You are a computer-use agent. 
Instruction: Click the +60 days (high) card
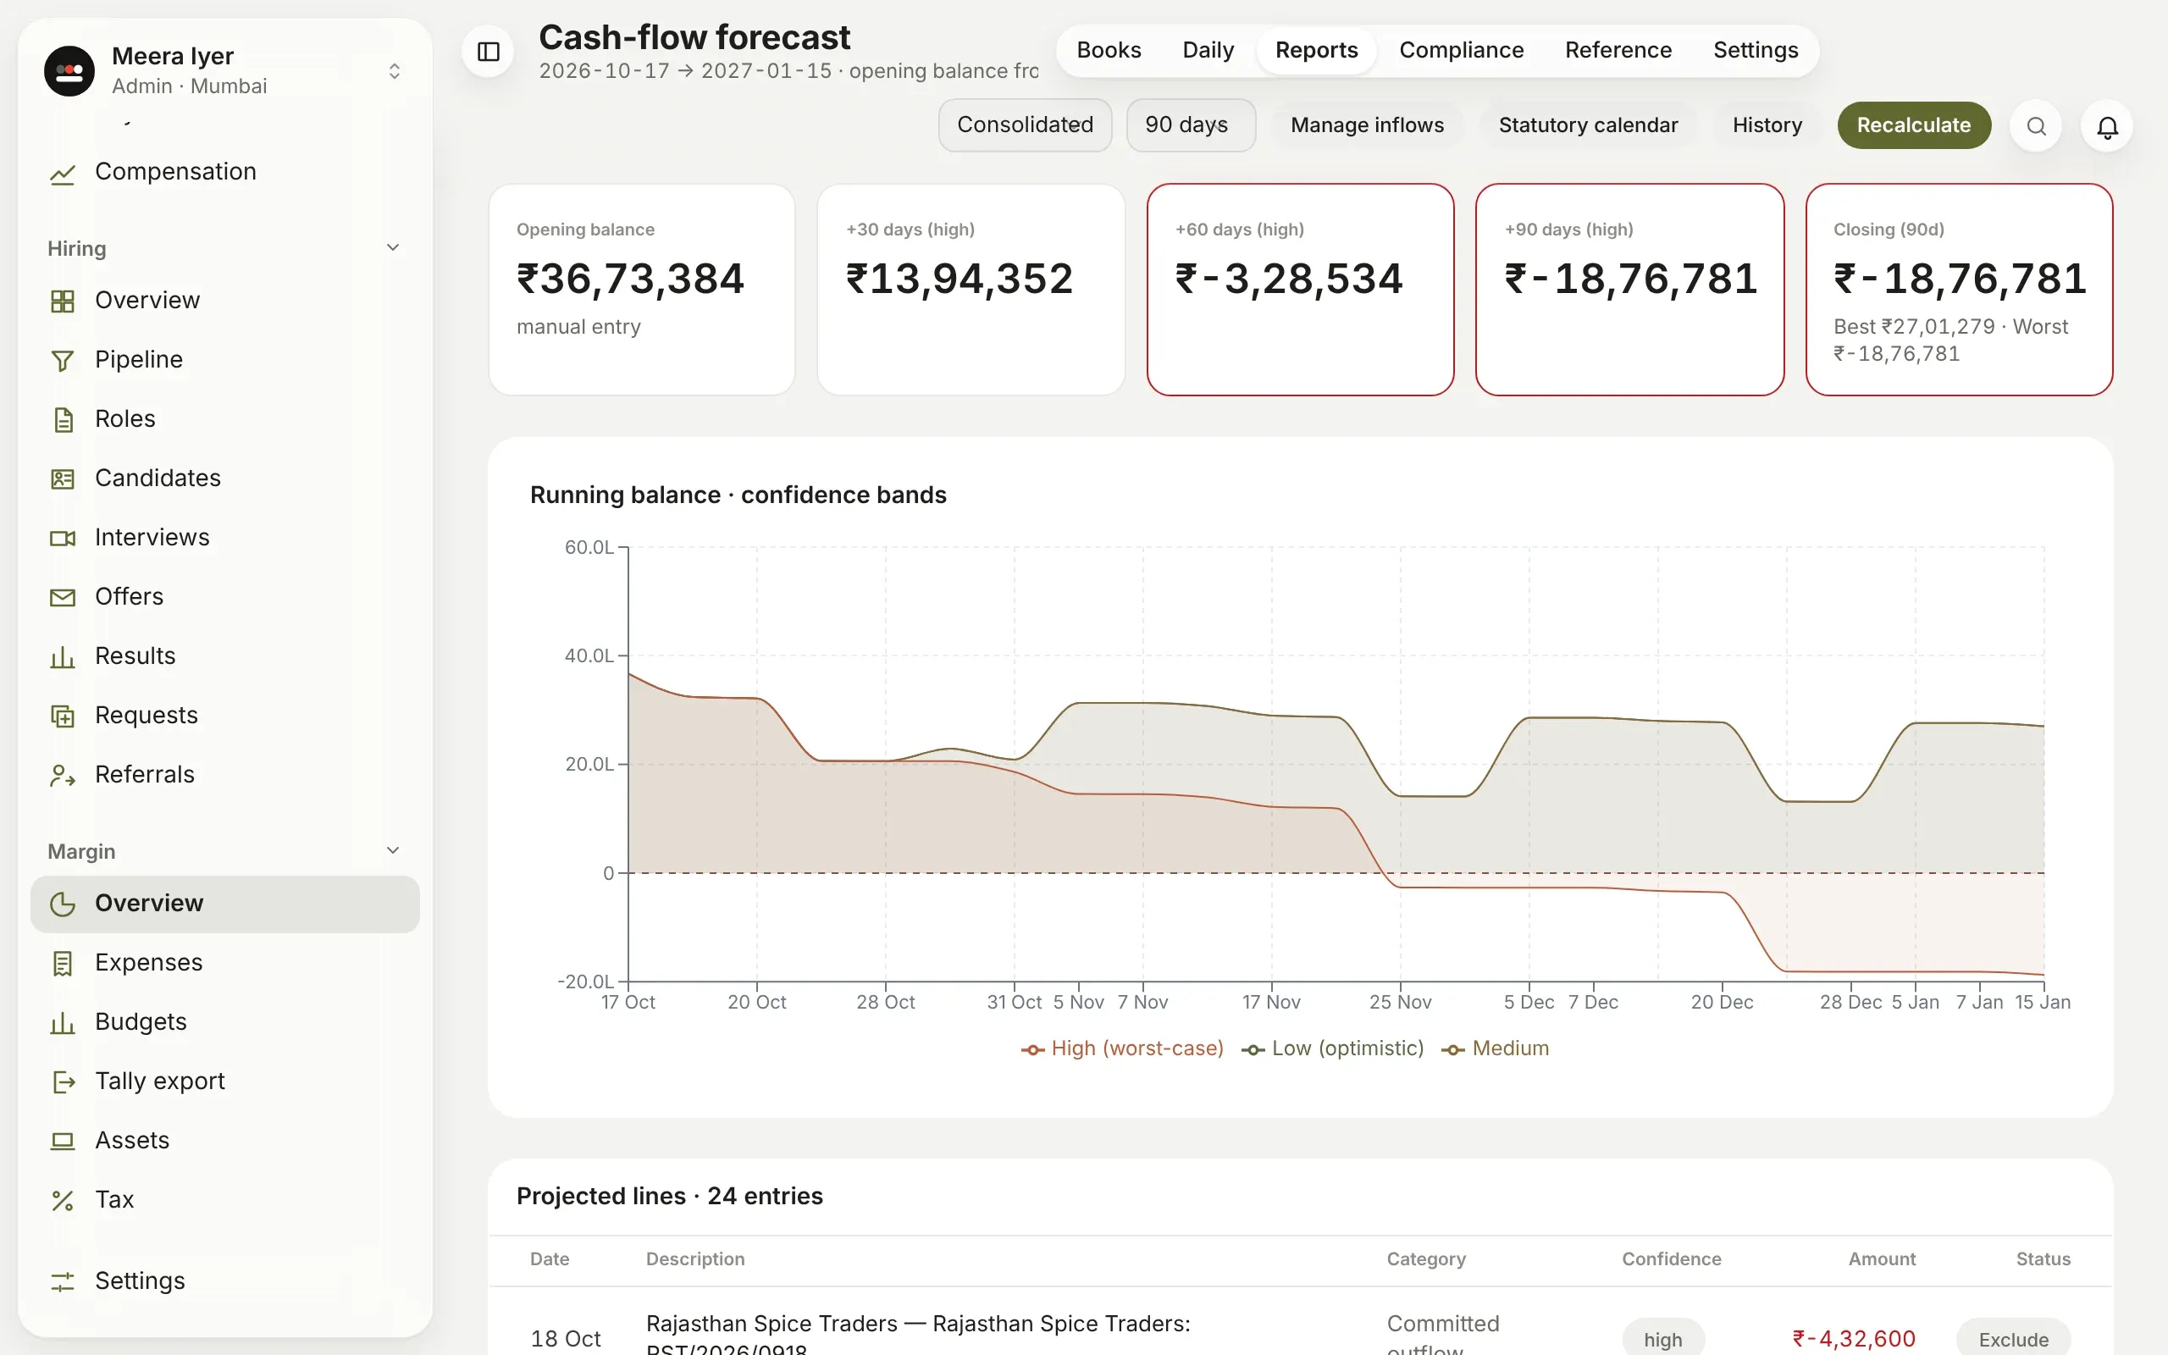(1300, 290)
